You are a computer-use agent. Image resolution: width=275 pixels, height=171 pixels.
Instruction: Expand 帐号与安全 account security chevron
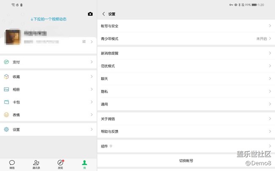(x=270, y=26)
